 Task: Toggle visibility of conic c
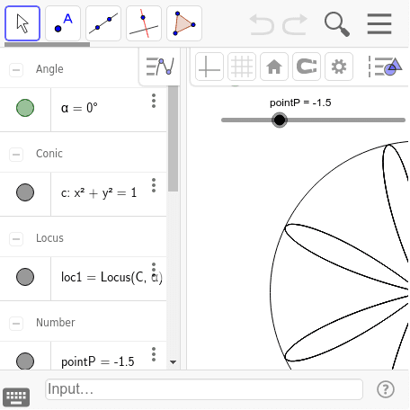pos(25,192)
